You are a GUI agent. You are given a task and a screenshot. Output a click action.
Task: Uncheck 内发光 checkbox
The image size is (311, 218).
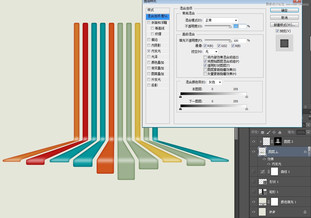pyautogui.click(x=149, y=51)
